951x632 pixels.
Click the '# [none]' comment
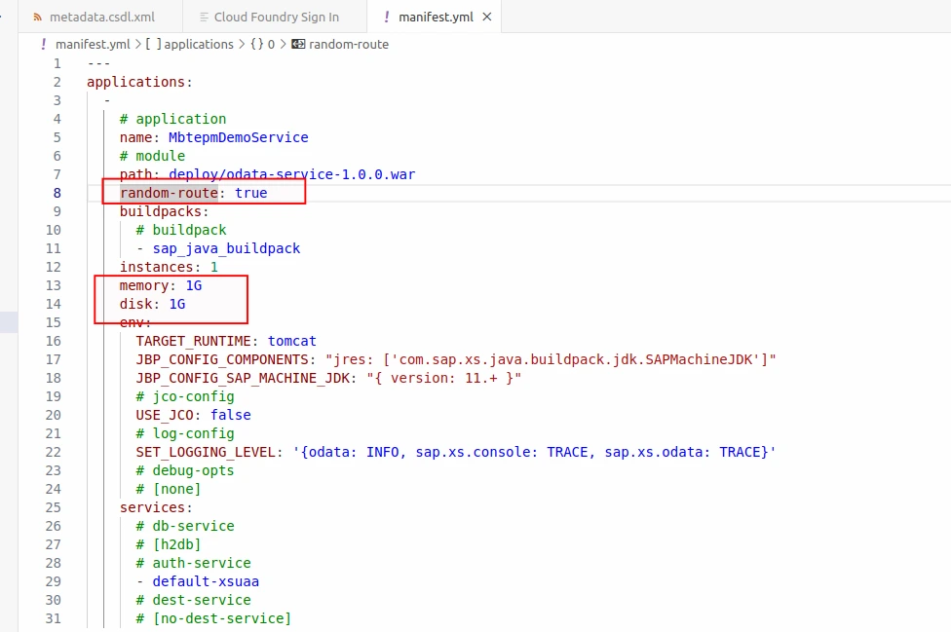169,489
